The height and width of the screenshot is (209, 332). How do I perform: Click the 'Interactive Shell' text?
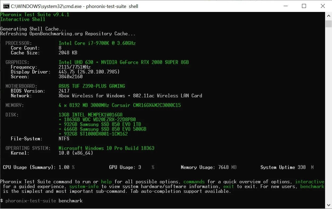coord(23,19)
